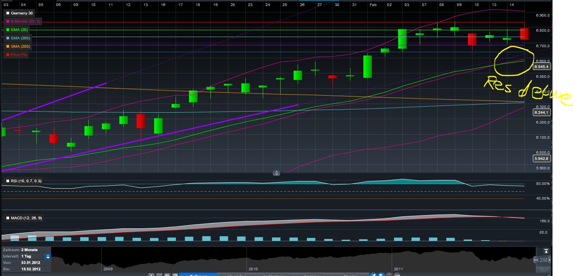Click the 2009 marker in the overview timeline
The image size is (573, 276).
pyautogui.click(x=108, y=269)
